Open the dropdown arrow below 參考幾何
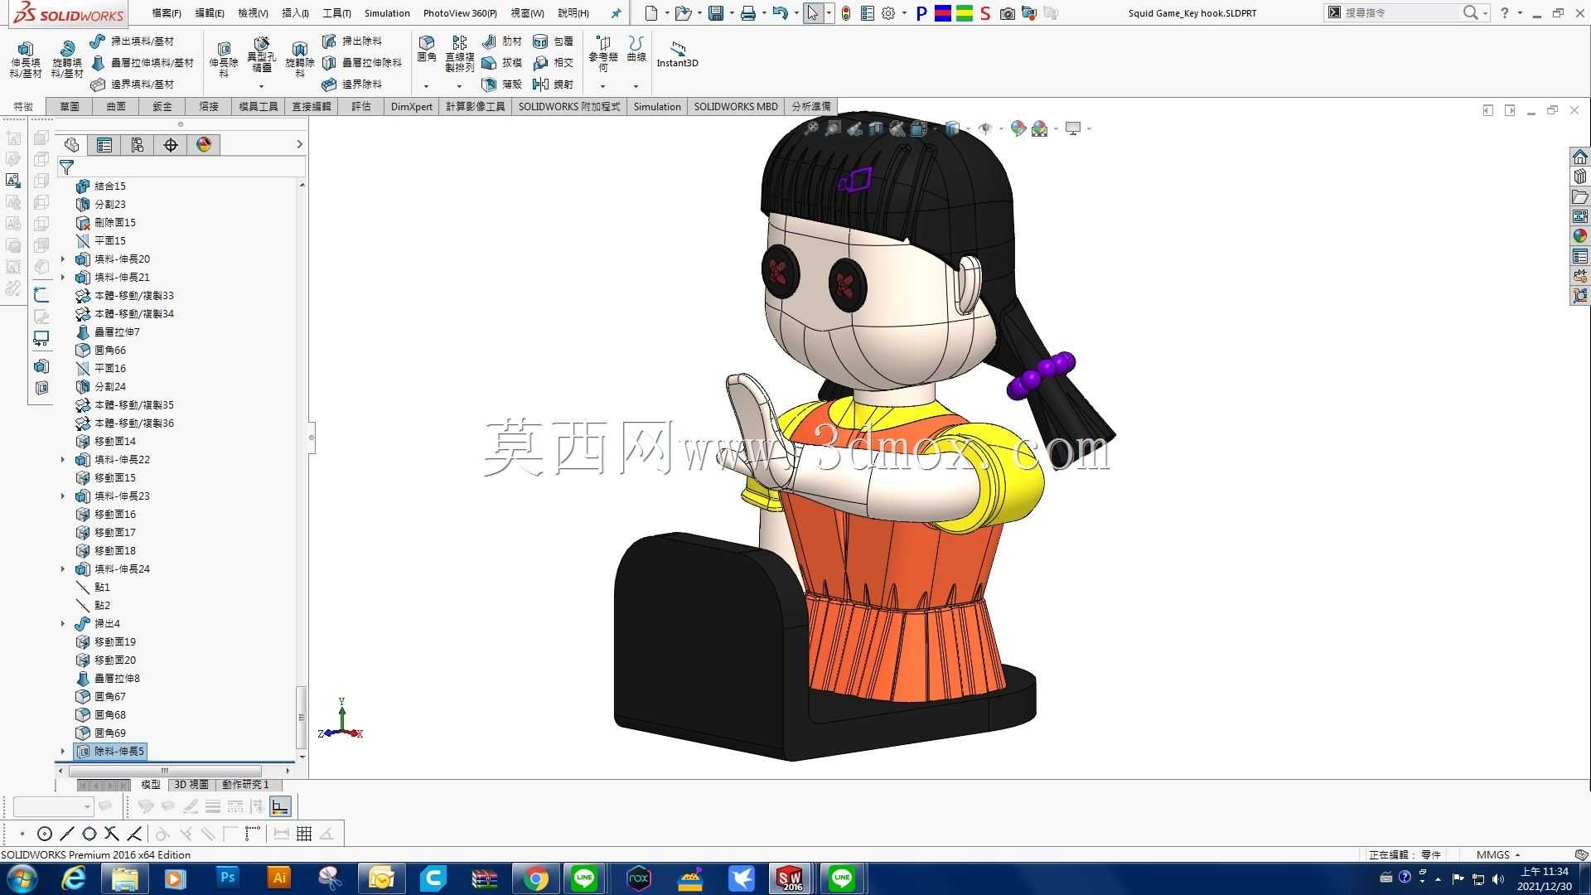The image size is (1591, 895). pyautogui.click(x=603, y=86)
